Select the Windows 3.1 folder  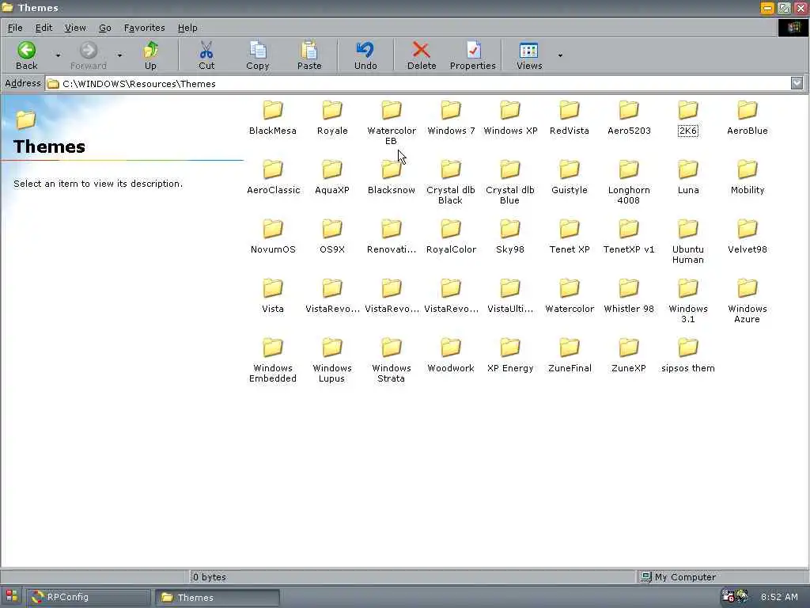(x=688, y=302)
